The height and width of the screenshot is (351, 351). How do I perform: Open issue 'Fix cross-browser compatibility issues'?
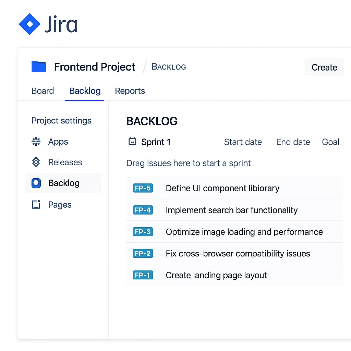tap(238, 254)
